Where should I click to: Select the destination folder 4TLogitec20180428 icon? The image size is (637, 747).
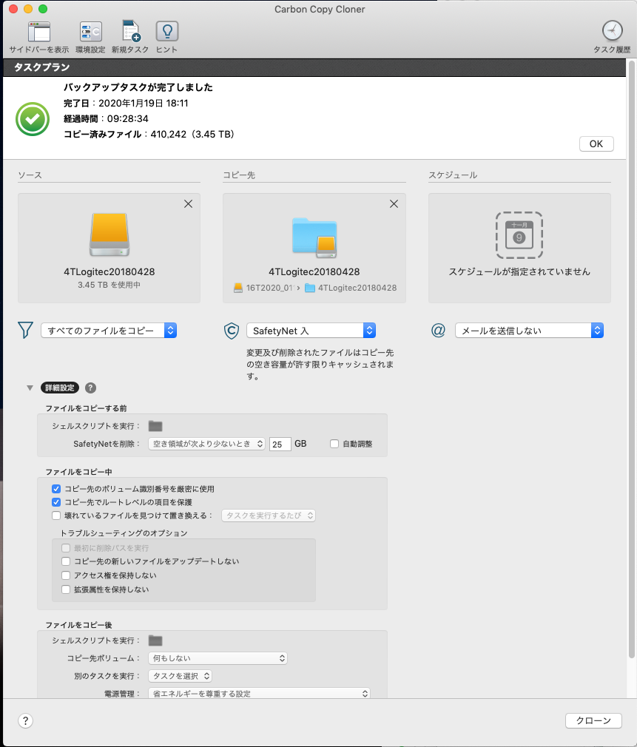click(x=314, y=237)
